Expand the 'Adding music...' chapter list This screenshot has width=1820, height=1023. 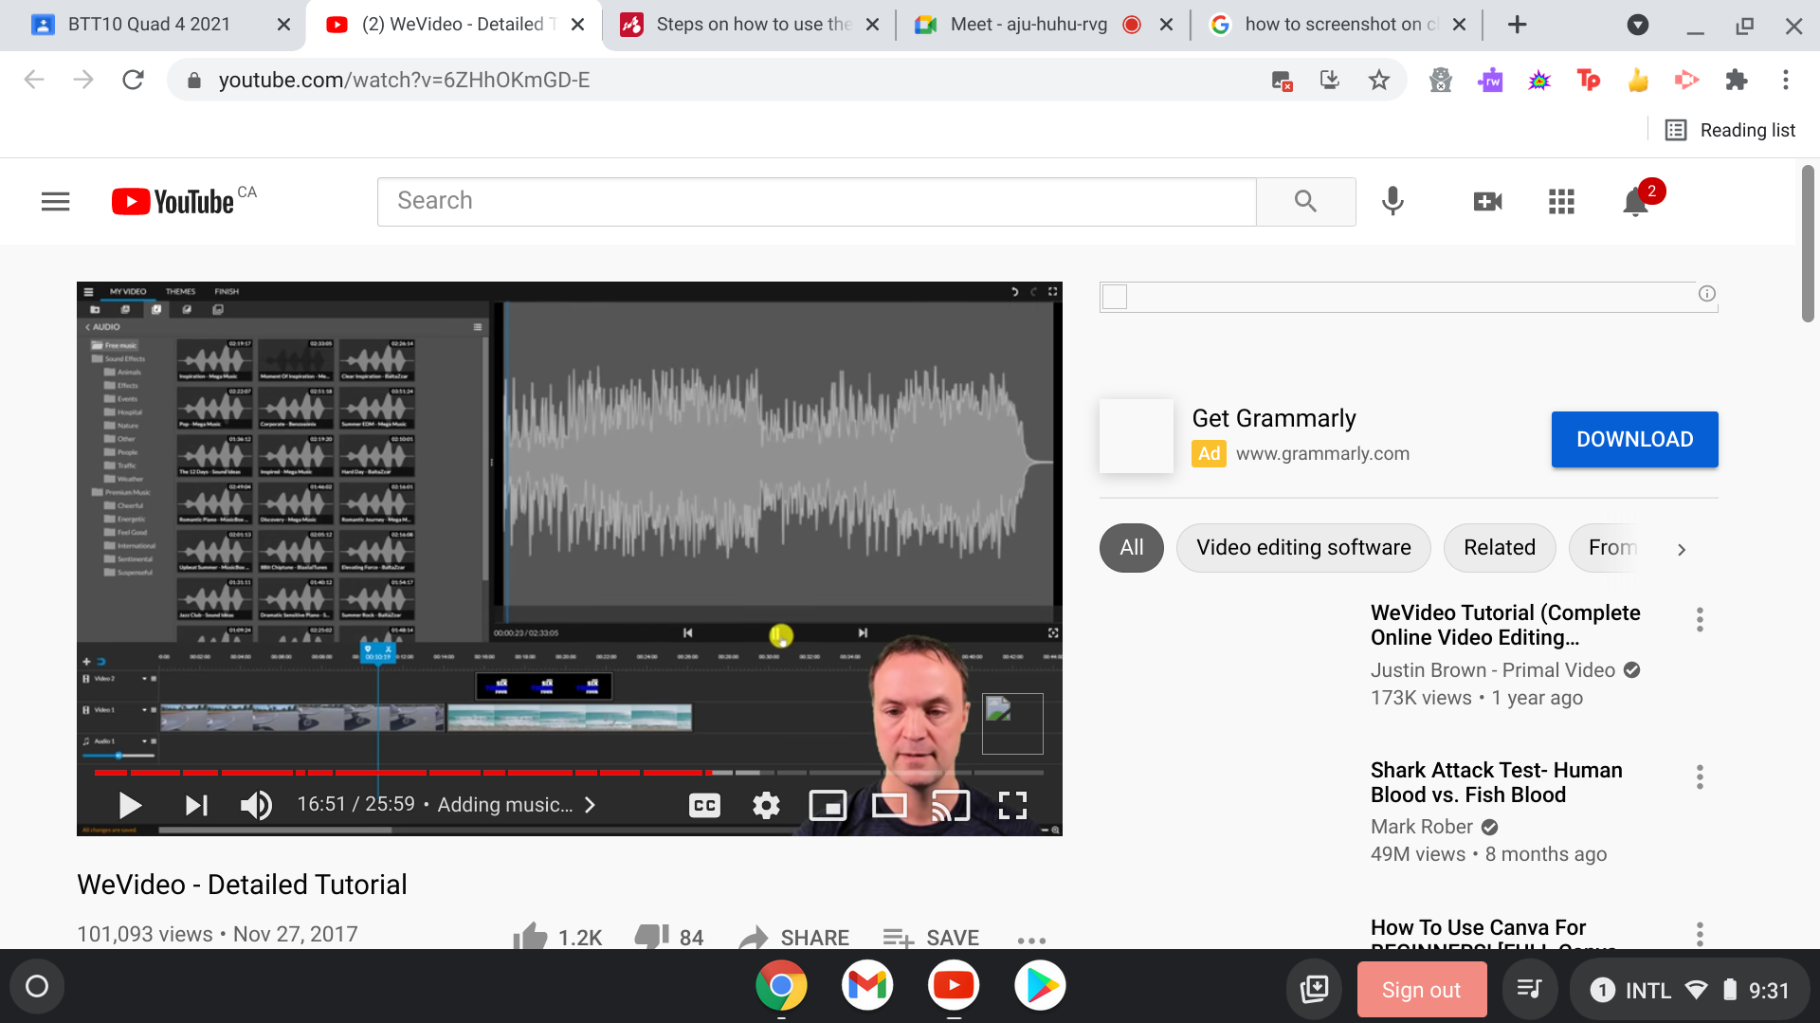[x=517, y=805]
